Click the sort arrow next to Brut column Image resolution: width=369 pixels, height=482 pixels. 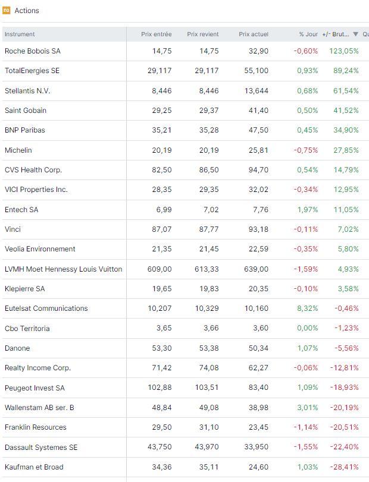pos(355,34)
